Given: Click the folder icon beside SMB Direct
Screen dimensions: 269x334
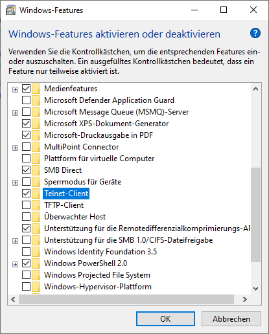Looking at the screenshot, I should click(x=36, y=170).
